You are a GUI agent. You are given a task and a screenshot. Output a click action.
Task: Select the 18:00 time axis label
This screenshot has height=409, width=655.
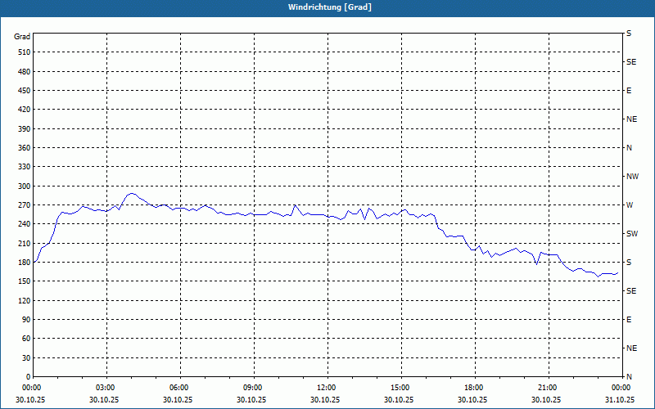point(475,388)
